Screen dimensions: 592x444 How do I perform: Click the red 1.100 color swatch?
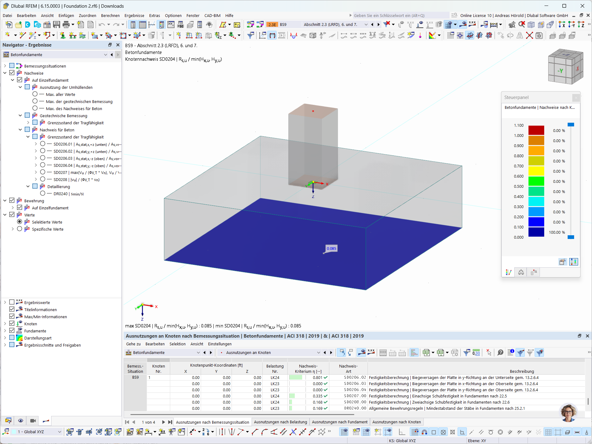pos(536,130)
